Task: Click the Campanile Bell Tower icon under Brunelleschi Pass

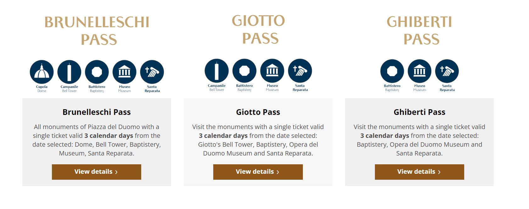Action: [x=69, y=72]
